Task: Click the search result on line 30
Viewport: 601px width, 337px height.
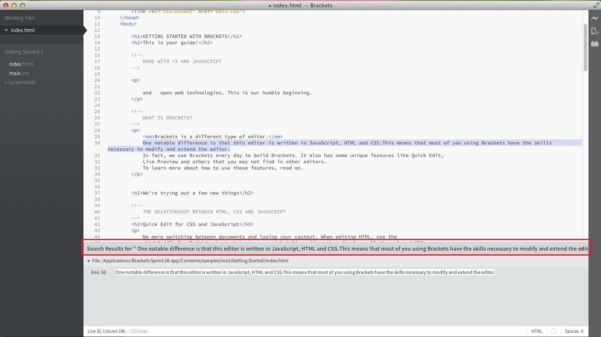Action: [306, 272]
